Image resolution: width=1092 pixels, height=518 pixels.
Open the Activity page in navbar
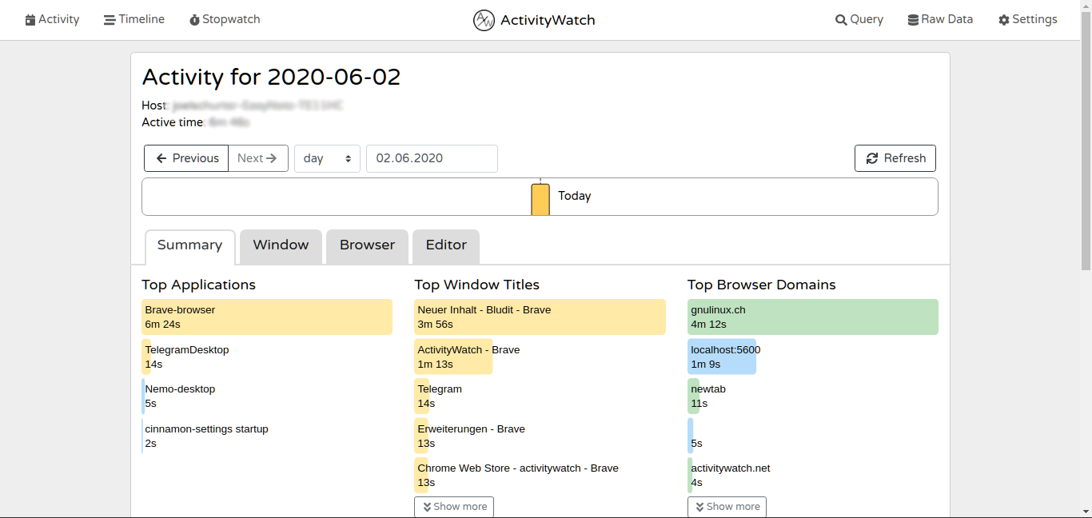52,20
